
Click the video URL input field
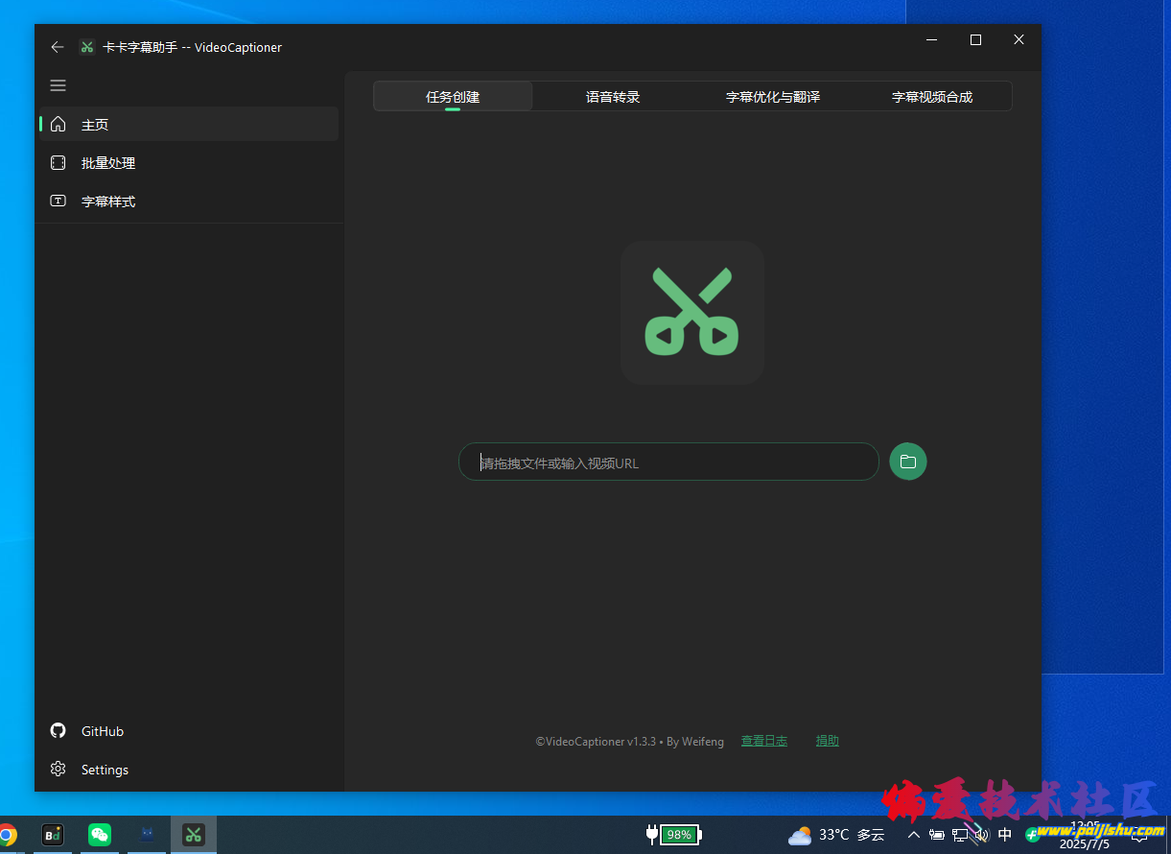(x=668, y=463)
